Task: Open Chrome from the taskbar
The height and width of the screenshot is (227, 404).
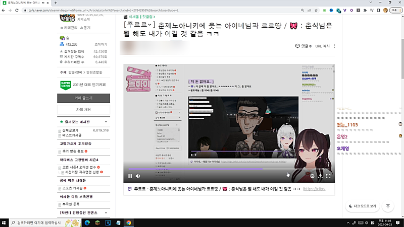Action: tap(129, 222)
